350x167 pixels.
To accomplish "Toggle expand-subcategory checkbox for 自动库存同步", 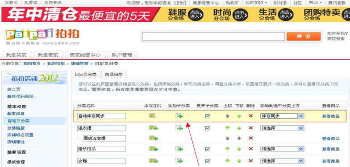I will point(208,116).
